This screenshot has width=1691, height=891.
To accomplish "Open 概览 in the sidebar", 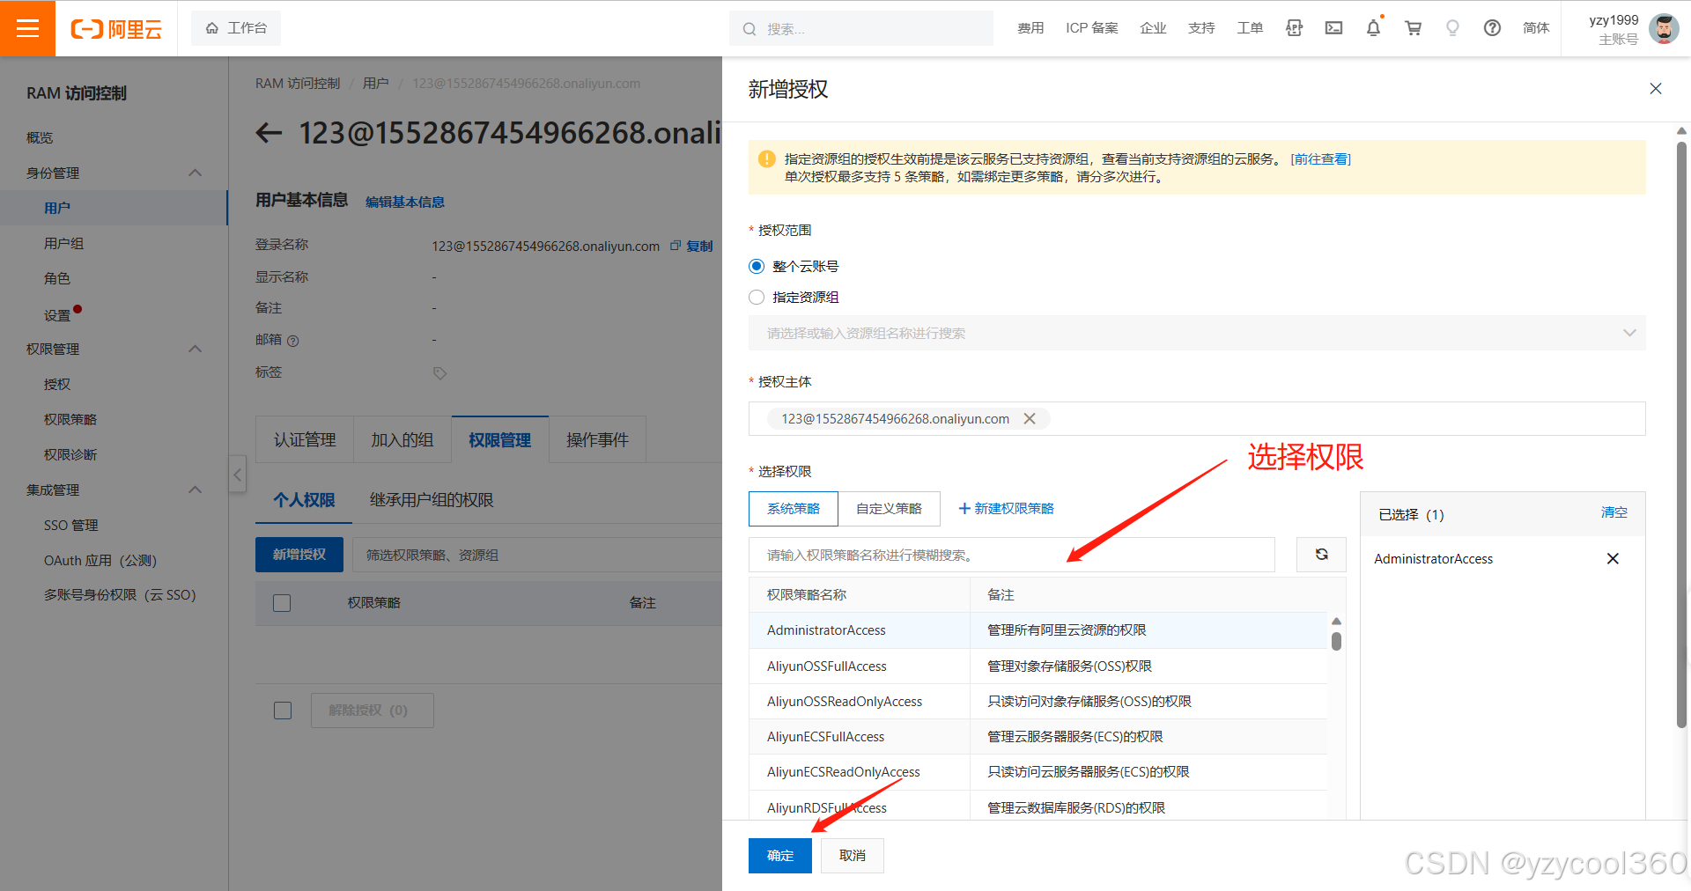I will 40,138.
